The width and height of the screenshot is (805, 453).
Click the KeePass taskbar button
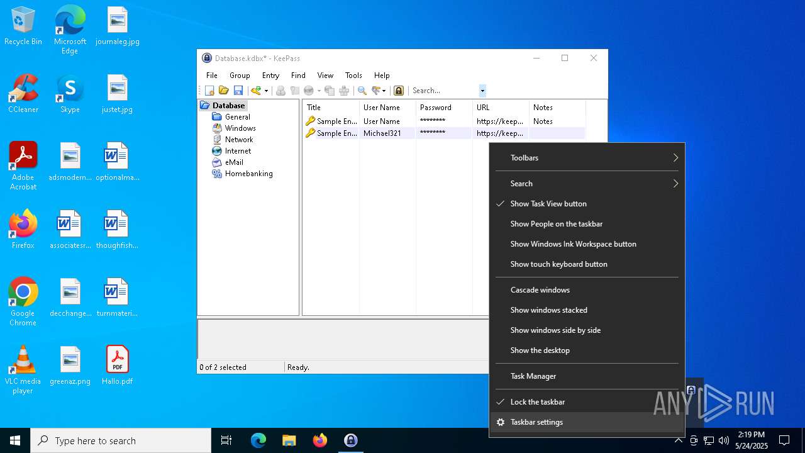pyautogui.click(x=350, y=440)
